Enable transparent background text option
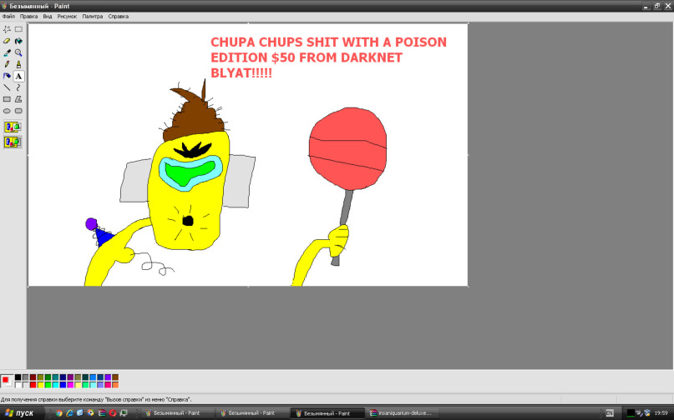 (x=13, y=142)
